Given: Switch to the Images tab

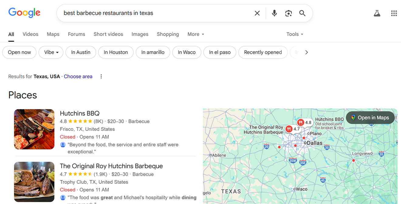Looking at the screenshot, I should (140, 34).
